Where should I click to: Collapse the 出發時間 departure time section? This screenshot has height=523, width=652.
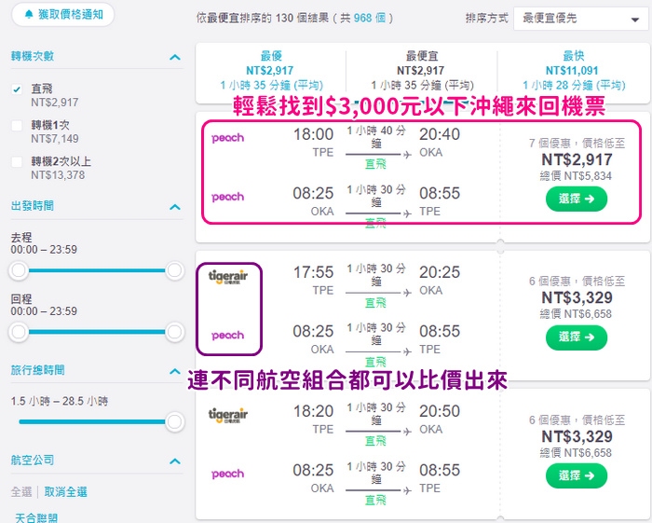point(175,207)
